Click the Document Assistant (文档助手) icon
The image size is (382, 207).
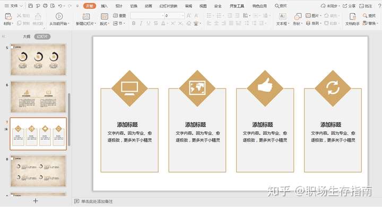click(352, 16)
